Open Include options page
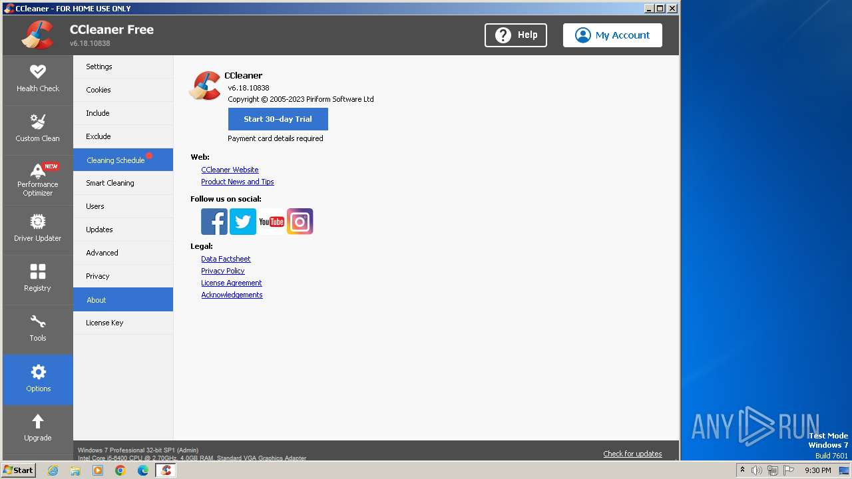Image resolution: width=852 pixels, height=479 pixels. pos(123,113)
